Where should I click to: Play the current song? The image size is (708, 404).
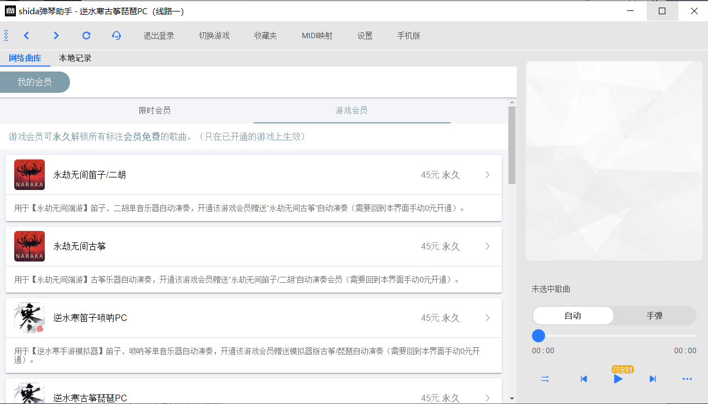pos(618,379)
